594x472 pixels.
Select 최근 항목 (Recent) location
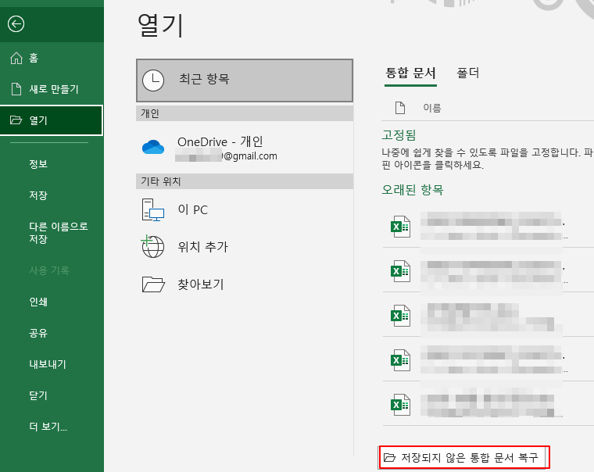point(245,80)
